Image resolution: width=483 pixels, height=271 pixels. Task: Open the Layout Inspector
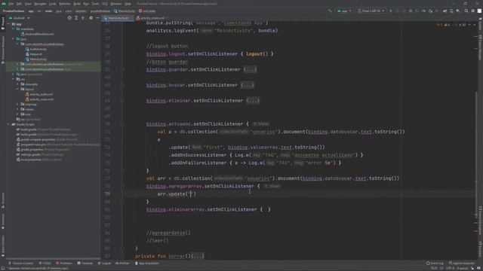coord(462,263)
